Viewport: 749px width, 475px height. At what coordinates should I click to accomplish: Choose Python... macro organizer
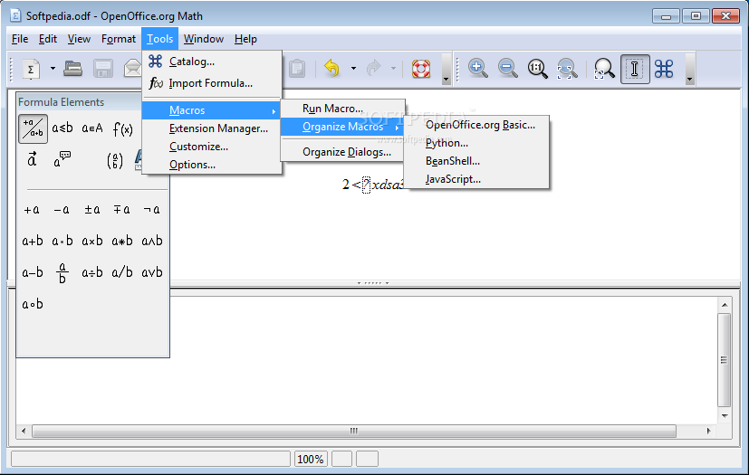476,143
